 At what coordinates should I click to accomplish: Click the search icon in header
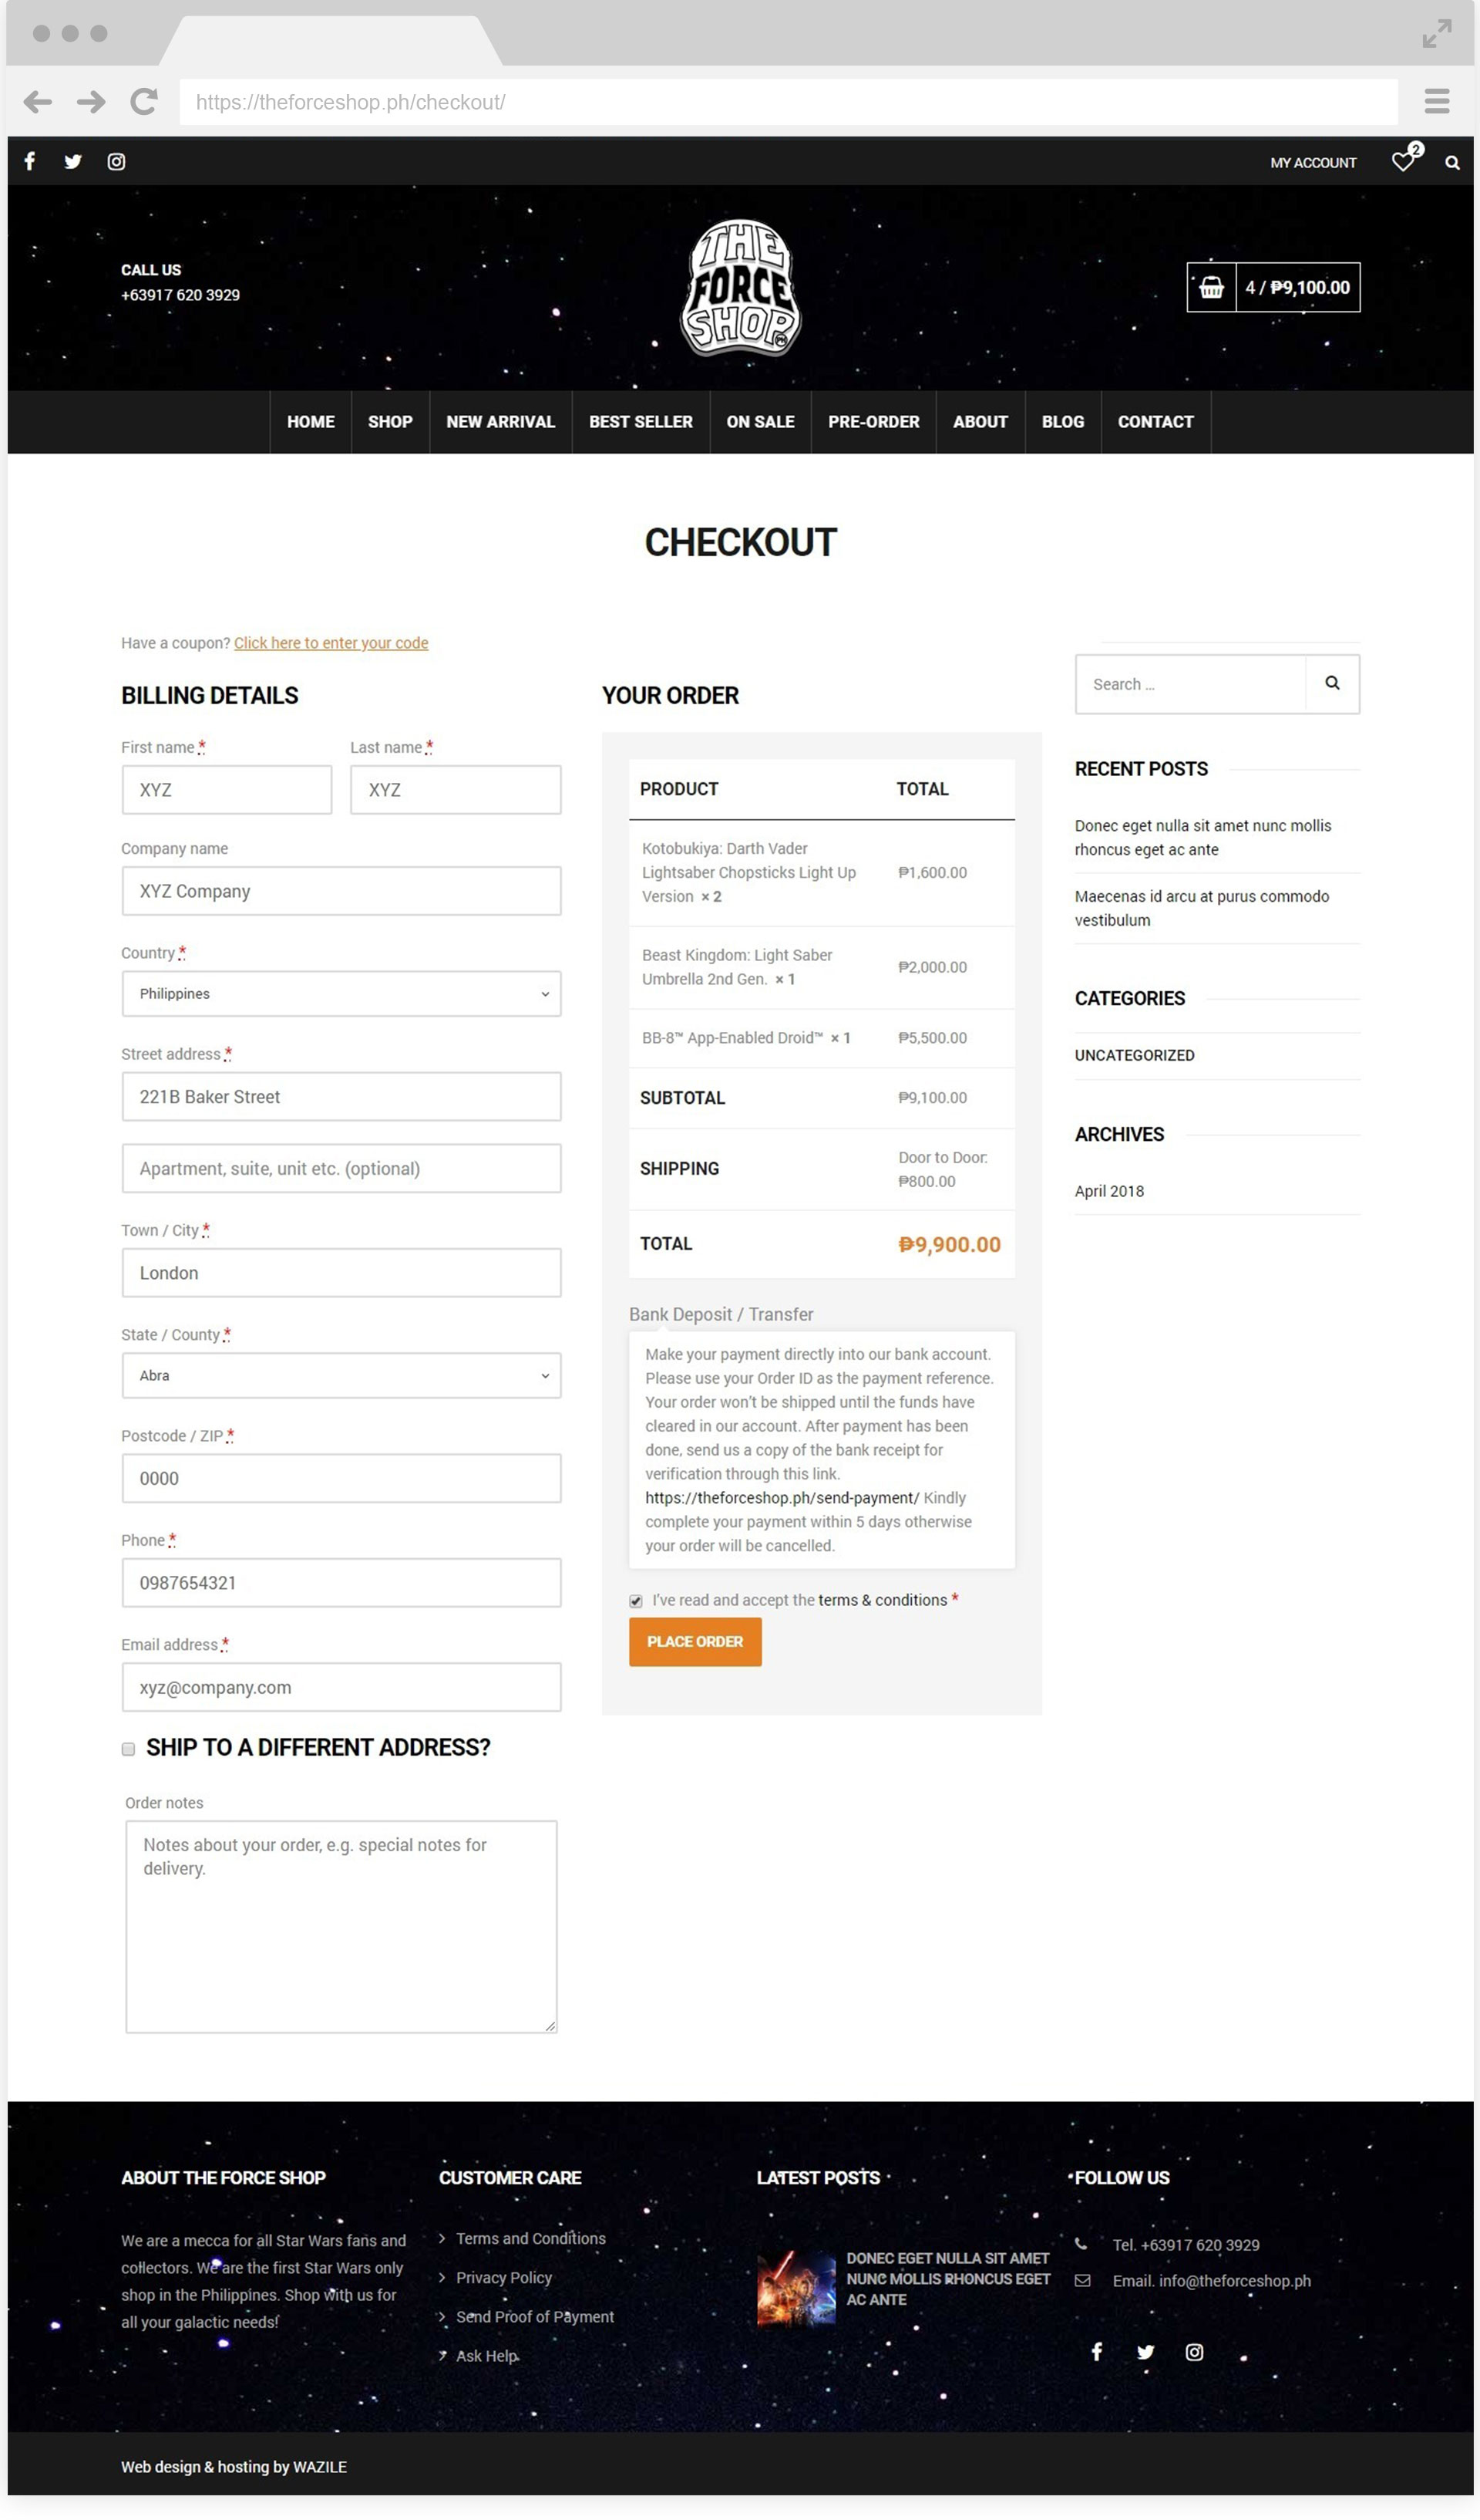pos(1454,162)
